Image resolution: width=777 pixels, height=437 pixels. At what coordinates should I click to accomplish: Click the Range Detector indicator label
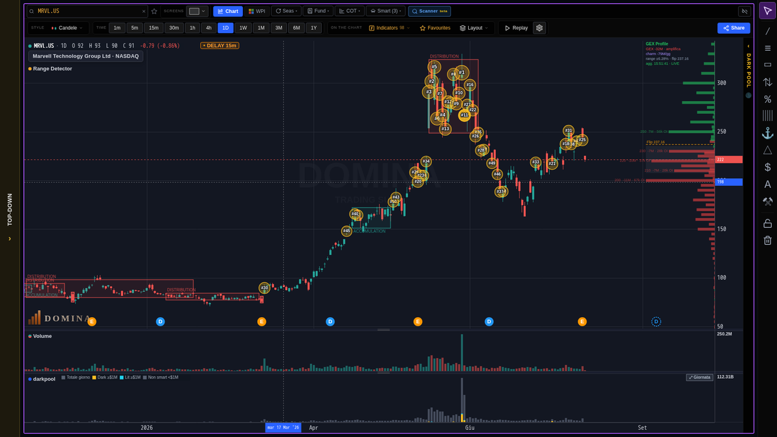52,69
